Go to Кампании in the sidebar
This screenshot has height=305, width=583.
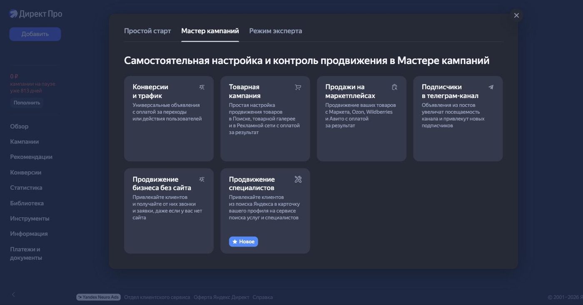[x=25, y=142]
